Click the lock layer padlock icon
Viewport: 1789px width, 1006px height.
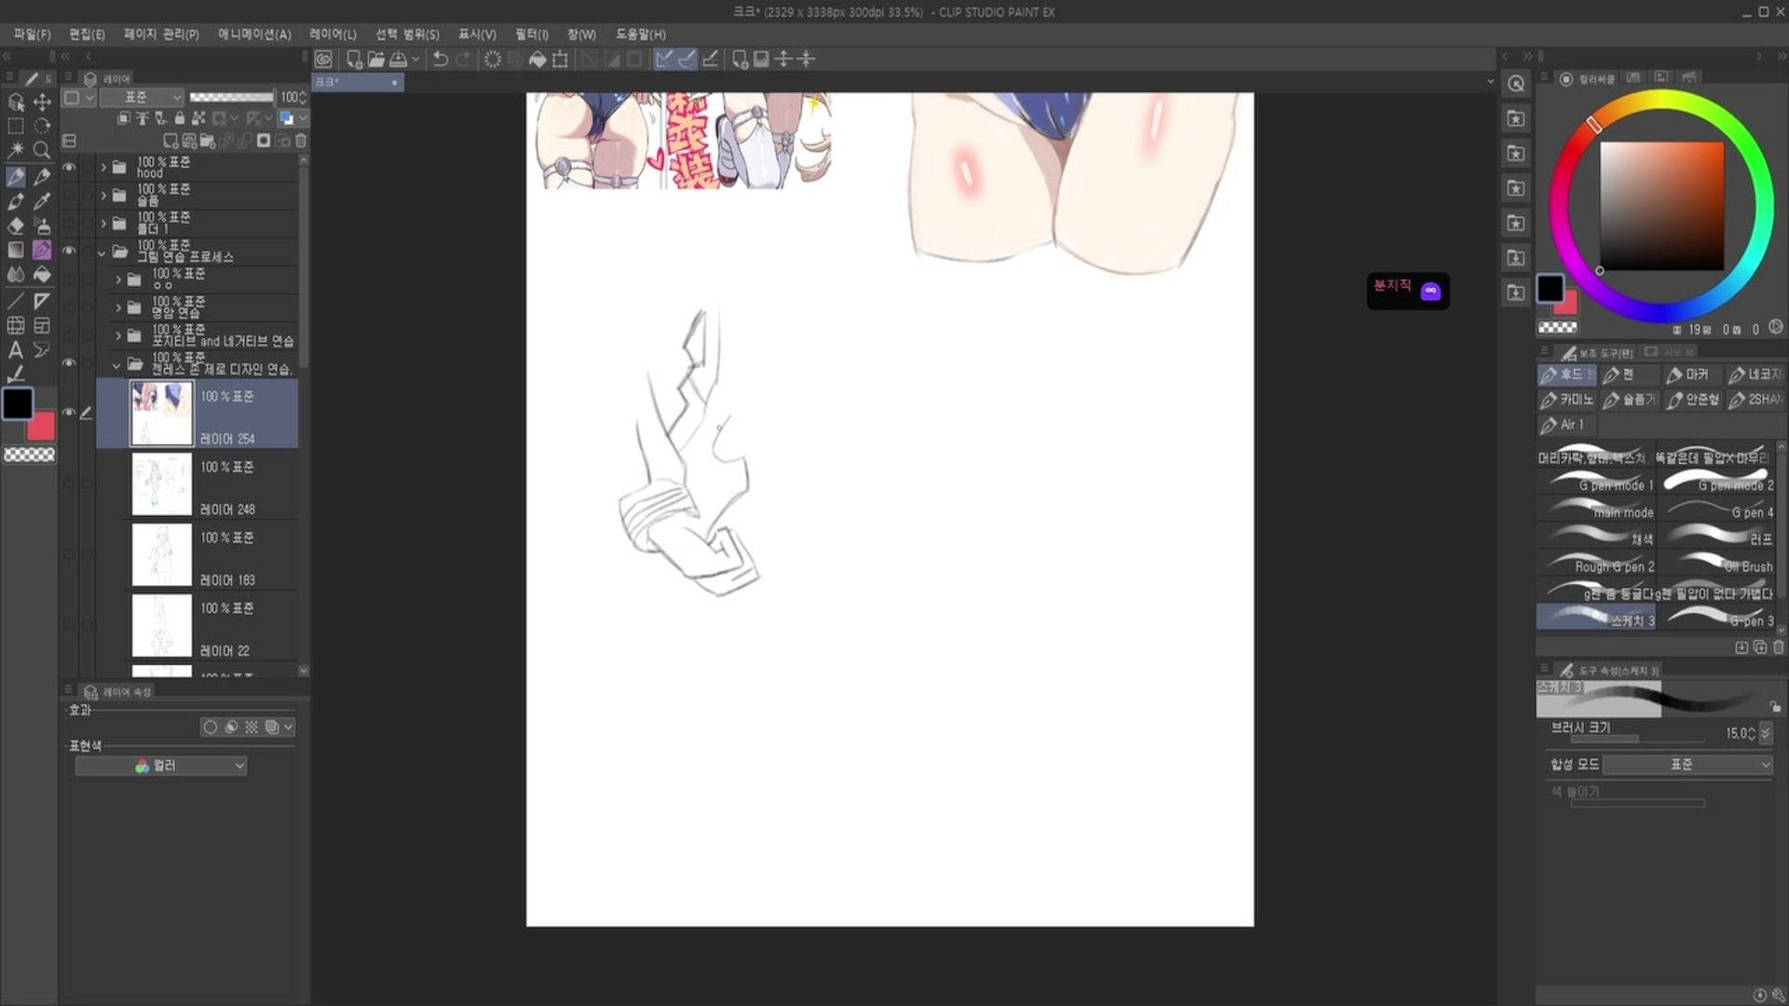(180, 118)
